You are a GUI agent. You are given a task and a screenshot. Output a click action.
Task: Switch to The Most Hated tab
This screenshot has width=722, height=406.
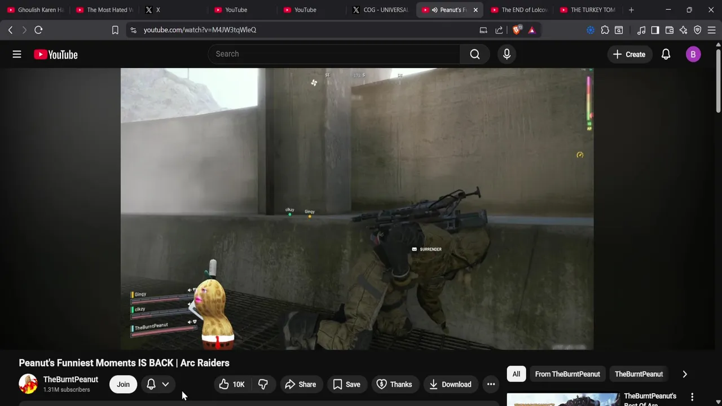104,10
